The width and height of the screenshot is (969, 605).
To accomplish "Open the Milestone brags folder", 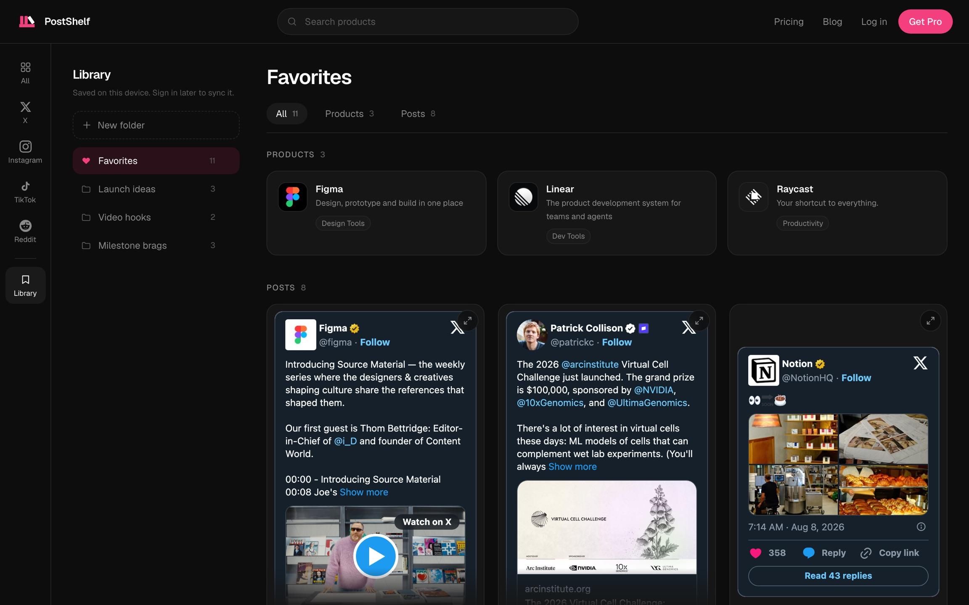I will (156, 245).
